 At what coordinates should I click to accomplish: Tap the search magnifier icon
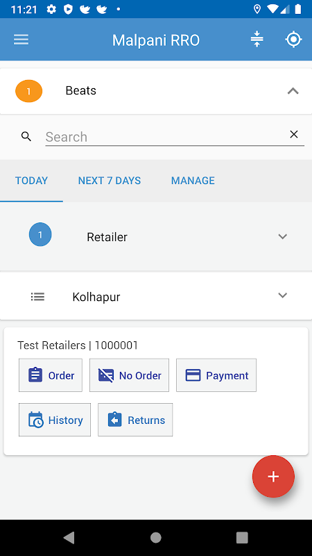(26, 136)
